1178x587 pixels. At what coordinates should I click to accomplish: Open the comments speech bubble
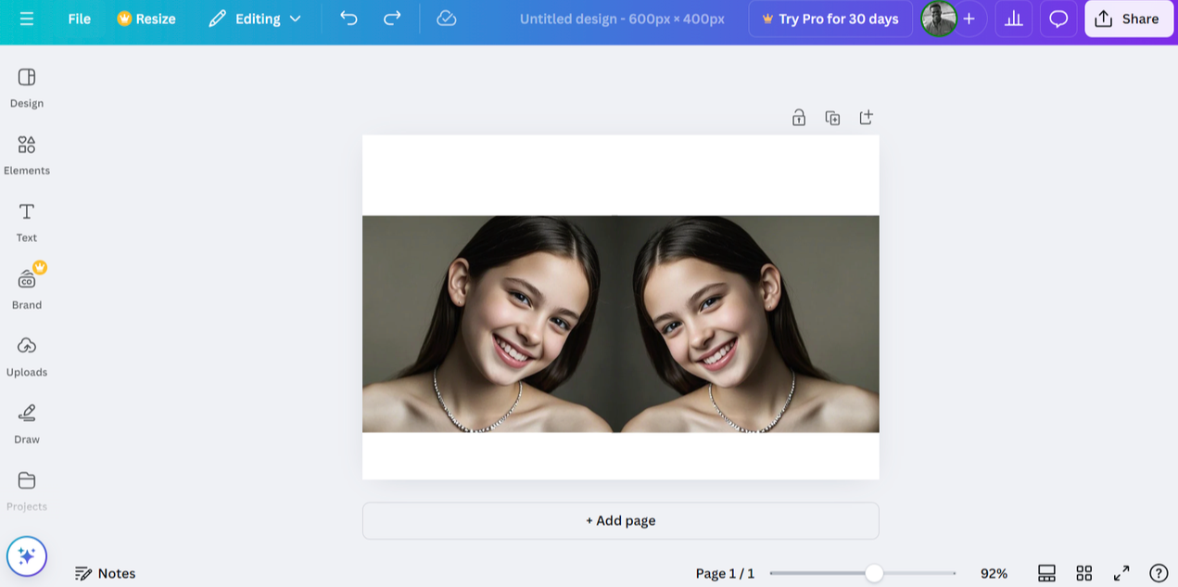click(1058, 19)
